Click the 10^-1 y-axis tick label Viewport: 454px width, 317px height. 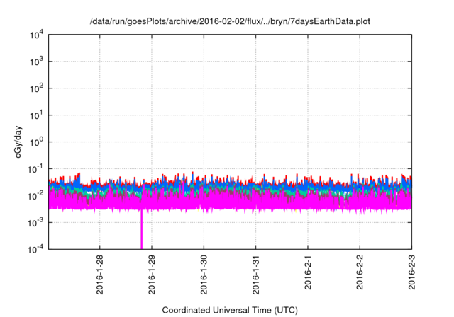click(35, 169)
